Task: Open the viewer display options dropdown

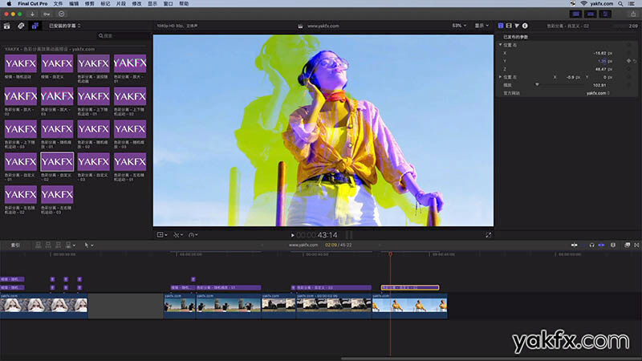Action: (x=481, y=26)
